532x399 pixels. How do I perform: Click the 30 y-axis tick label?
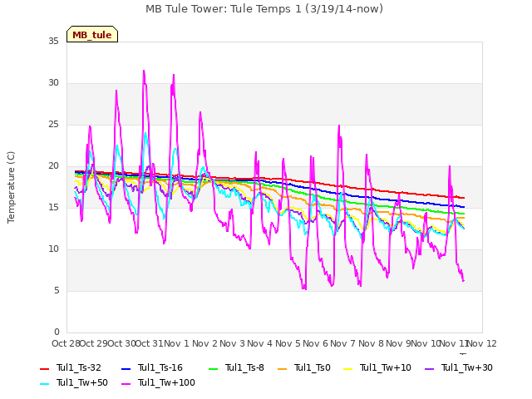click(53, 83)
